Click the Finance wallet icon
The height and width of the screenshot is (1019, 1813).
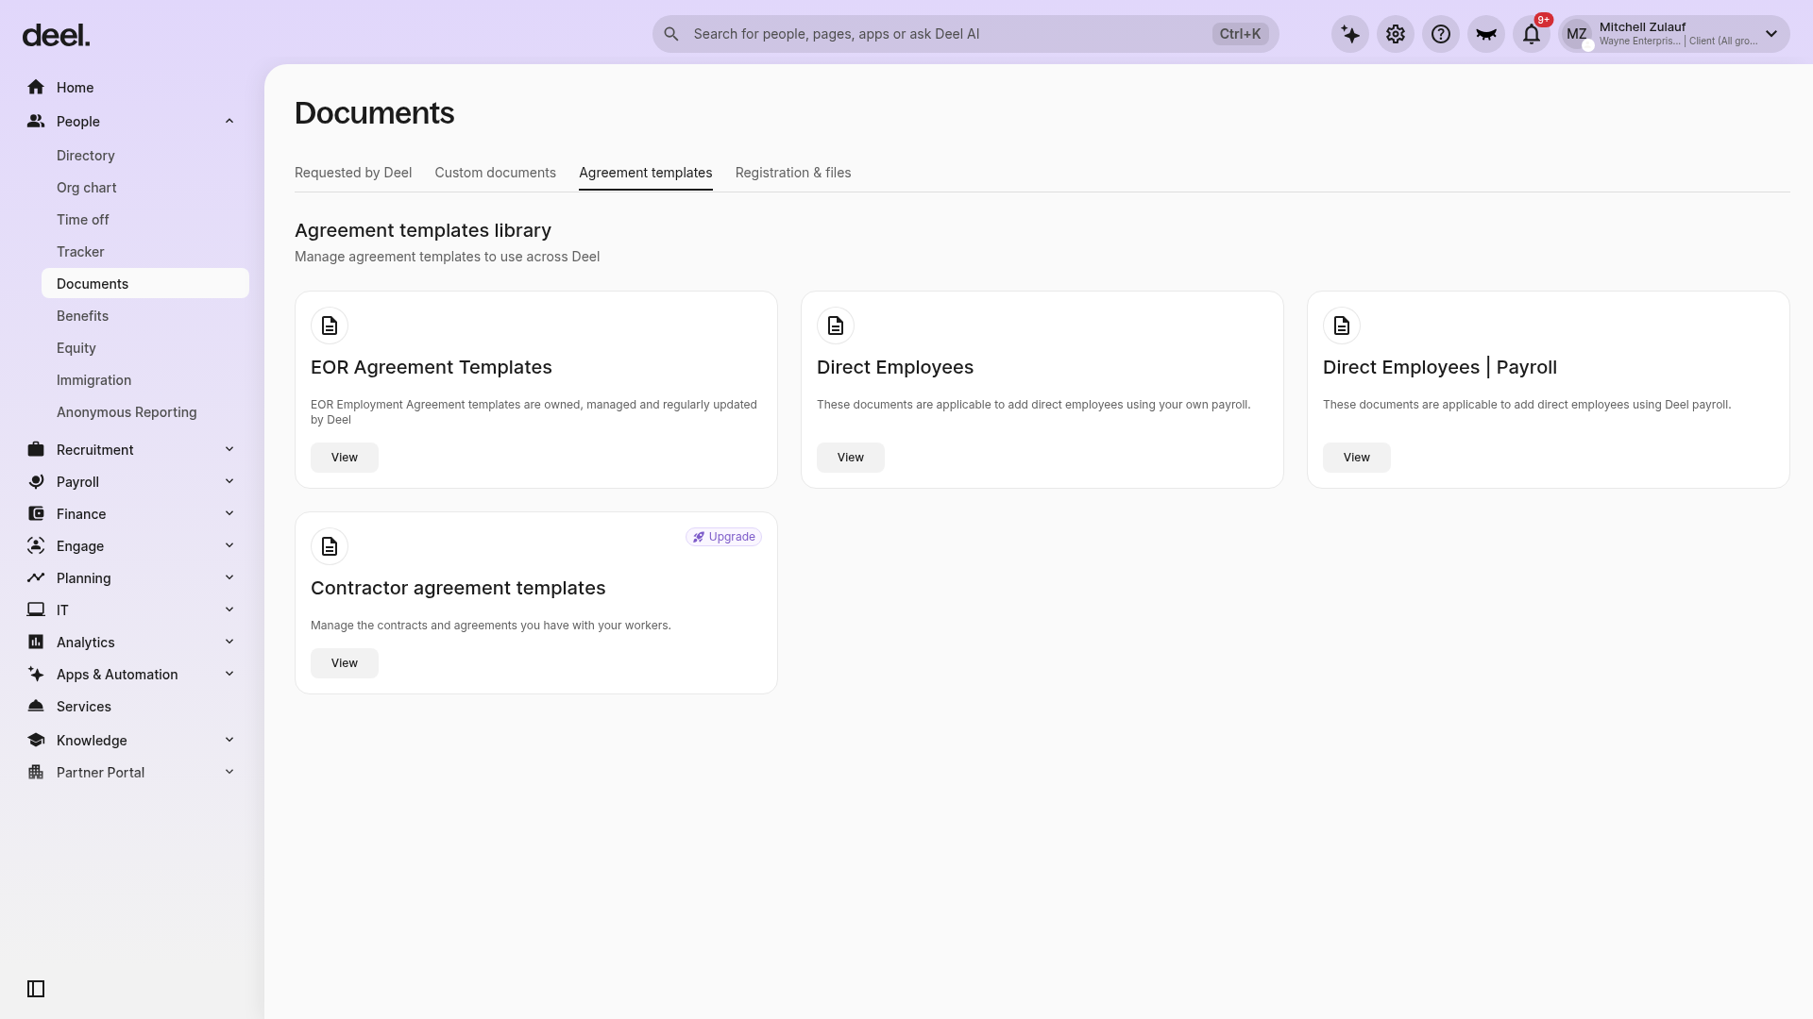point(36,514)
